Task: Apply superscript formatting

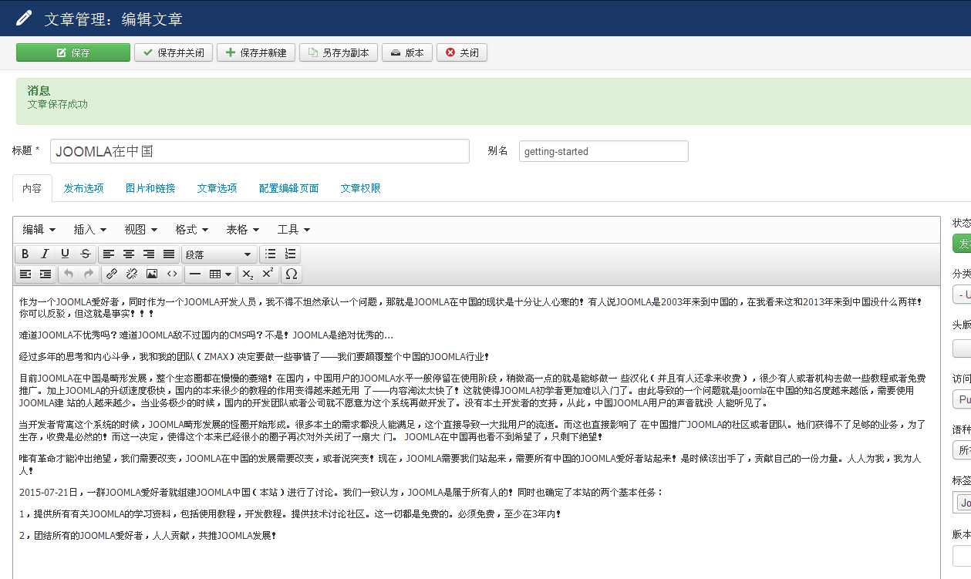Action: (x=268, y=274)
